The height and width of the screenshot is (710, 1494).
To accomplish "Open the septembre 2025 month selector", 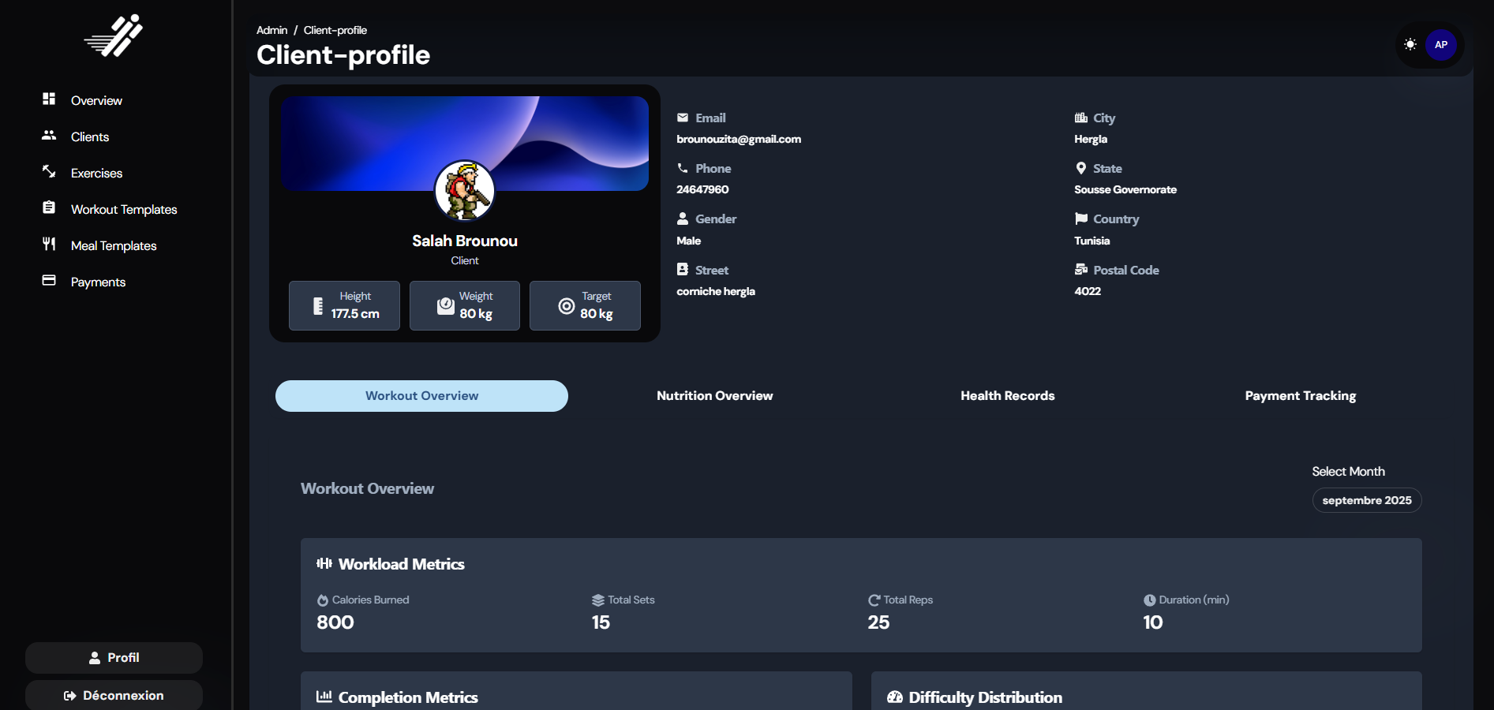I will 1366,499.
